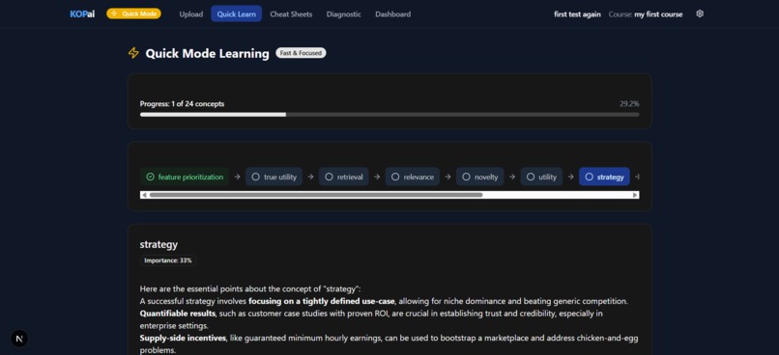This screenshot has width=779, height=355.
Task: Click the horizontal scrollbar thumb under the concepts
Action: pyautogui.click(x=316, y=195)
